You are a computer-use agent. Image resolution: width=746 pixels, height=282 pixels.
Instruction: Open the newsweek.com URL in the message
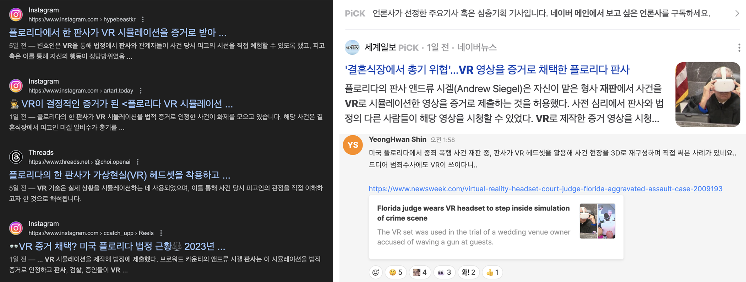point(545,189)
